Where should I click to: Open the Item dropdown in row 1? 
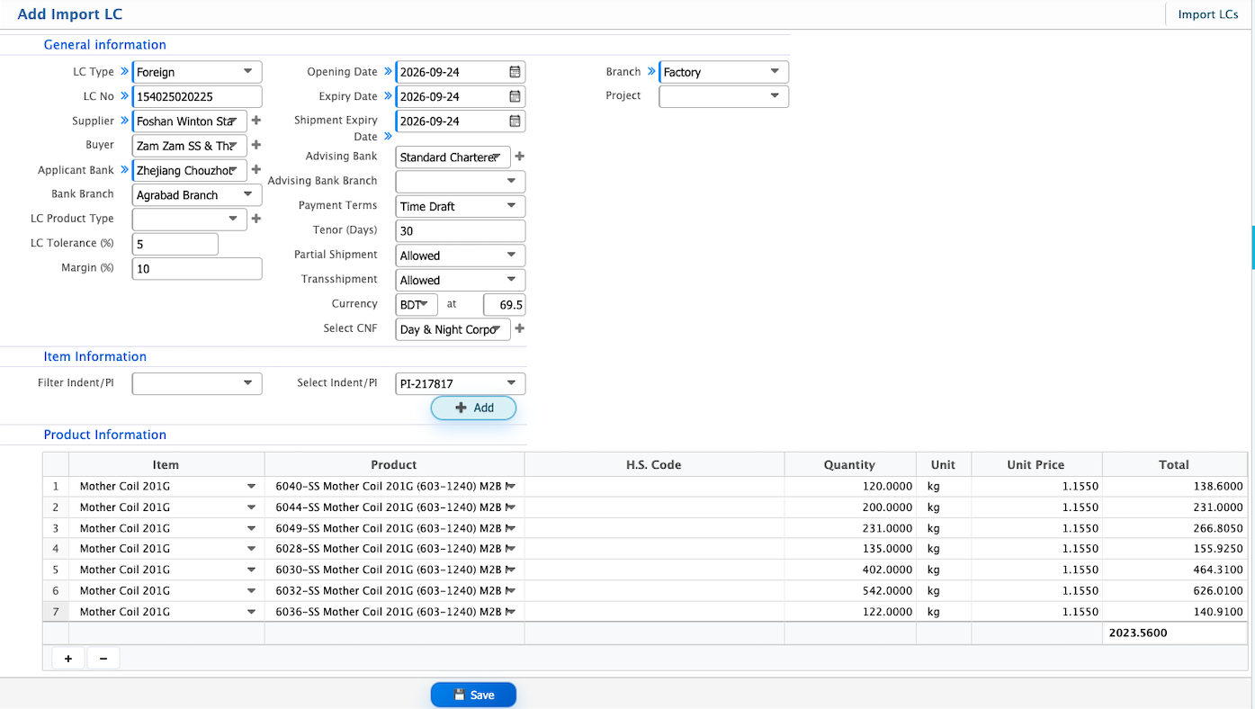251,487
